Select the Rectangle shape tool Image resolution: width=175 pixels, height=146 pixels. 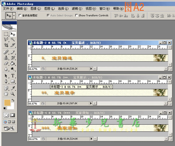pyautogui.click(x=13, y=81)
